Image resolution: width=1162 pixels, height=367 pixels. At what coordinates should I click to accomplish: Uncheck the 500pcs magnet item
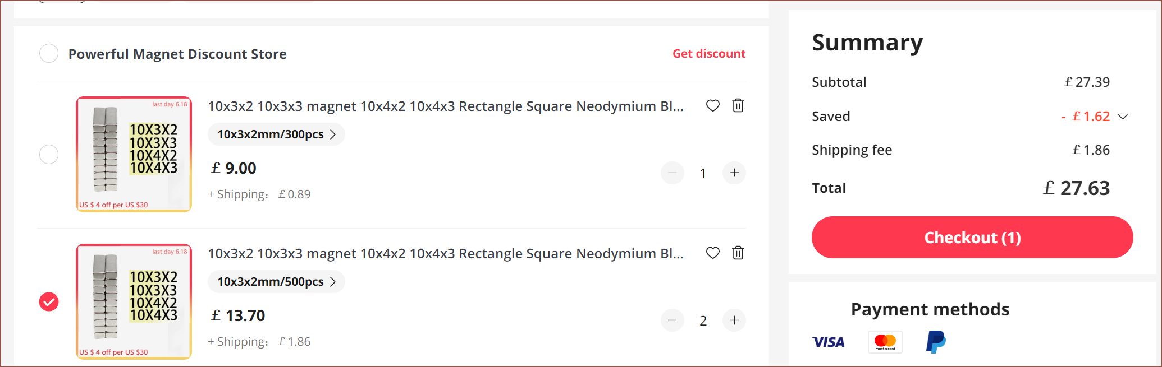point(49,301)
